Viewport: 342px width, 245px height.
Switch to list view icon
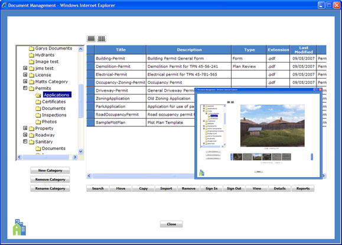tap(91, 38)
